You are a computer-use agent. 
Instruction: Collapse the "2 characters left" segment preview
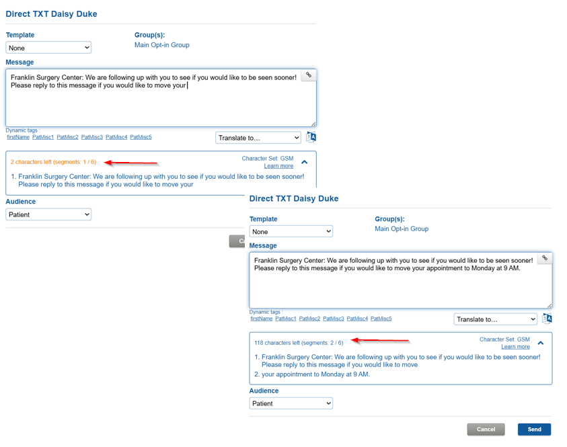[x=305, y=162]
